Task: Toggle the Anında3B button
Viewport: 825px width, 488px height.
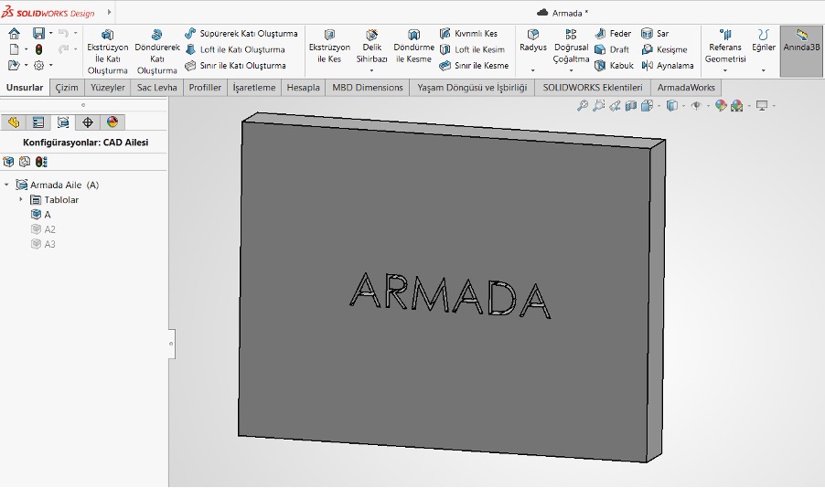Action: 801,51
